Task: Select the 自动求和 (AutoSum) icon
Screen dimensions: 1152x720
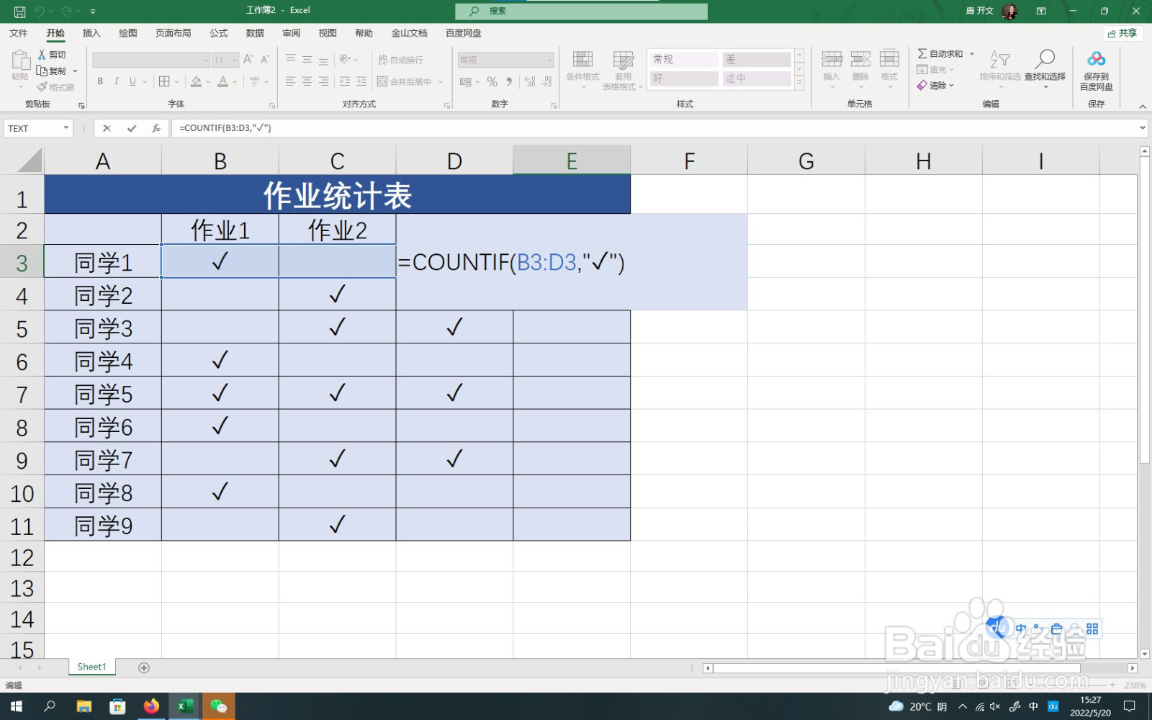Action: click(x=923, y=53)
